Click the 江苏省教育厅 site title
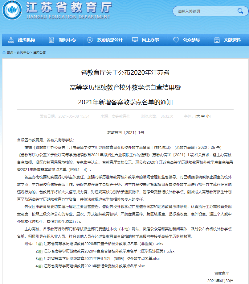 [x=69, y=7]
